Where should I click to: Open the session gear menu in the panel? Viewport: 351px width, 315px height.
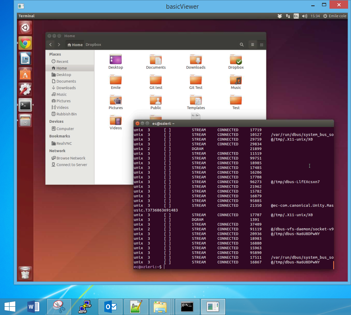pyautogui.click(x=325, y=16)
